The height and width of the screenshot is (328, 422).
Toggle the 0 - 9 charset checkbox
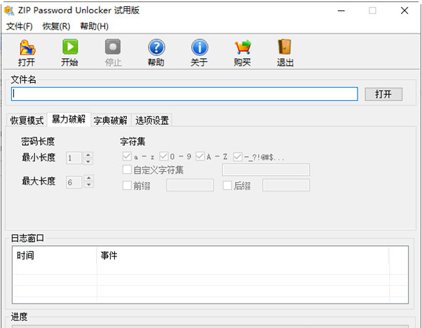pyautogui.click(x=163, y=156)
